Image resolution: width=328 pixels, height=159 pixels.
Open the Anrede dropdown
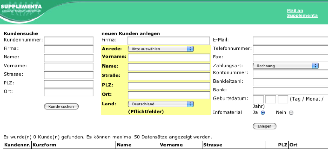click(x=161, y=49)
